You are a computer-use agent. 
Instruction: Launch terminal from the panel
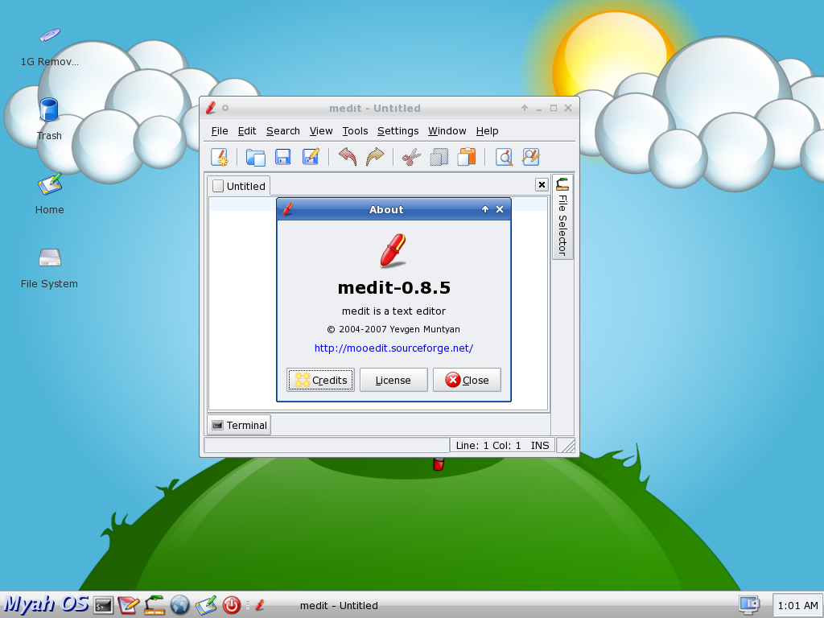tap(103, 605)
